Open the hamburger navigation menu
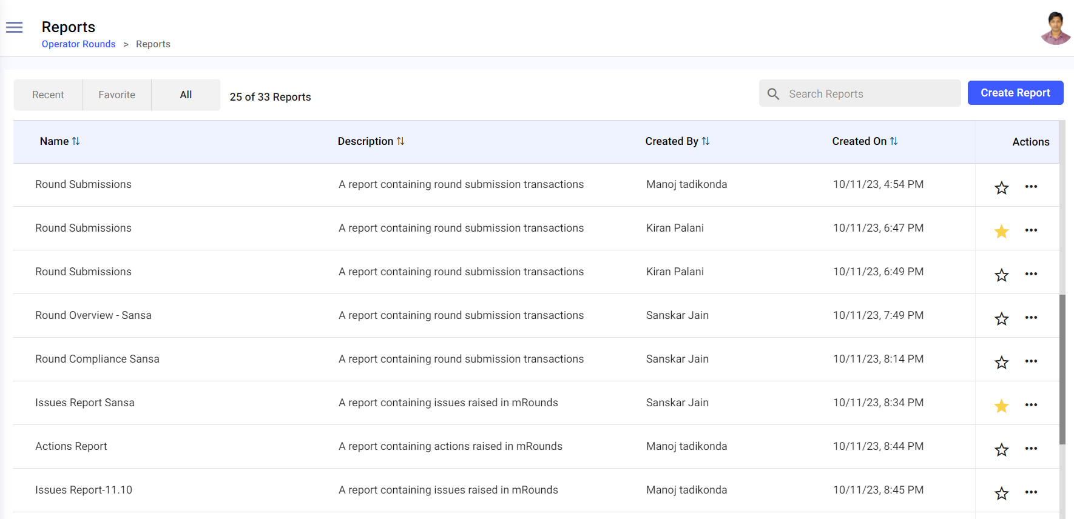 tap(15, 27)
